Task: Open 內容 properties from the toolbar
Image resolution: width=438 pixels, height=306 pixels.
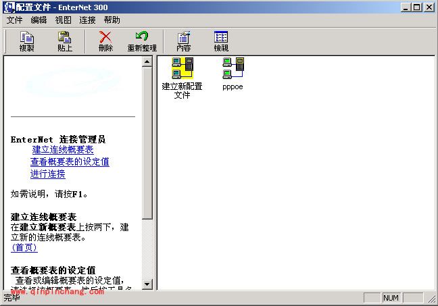Action: tap(184, 41)
